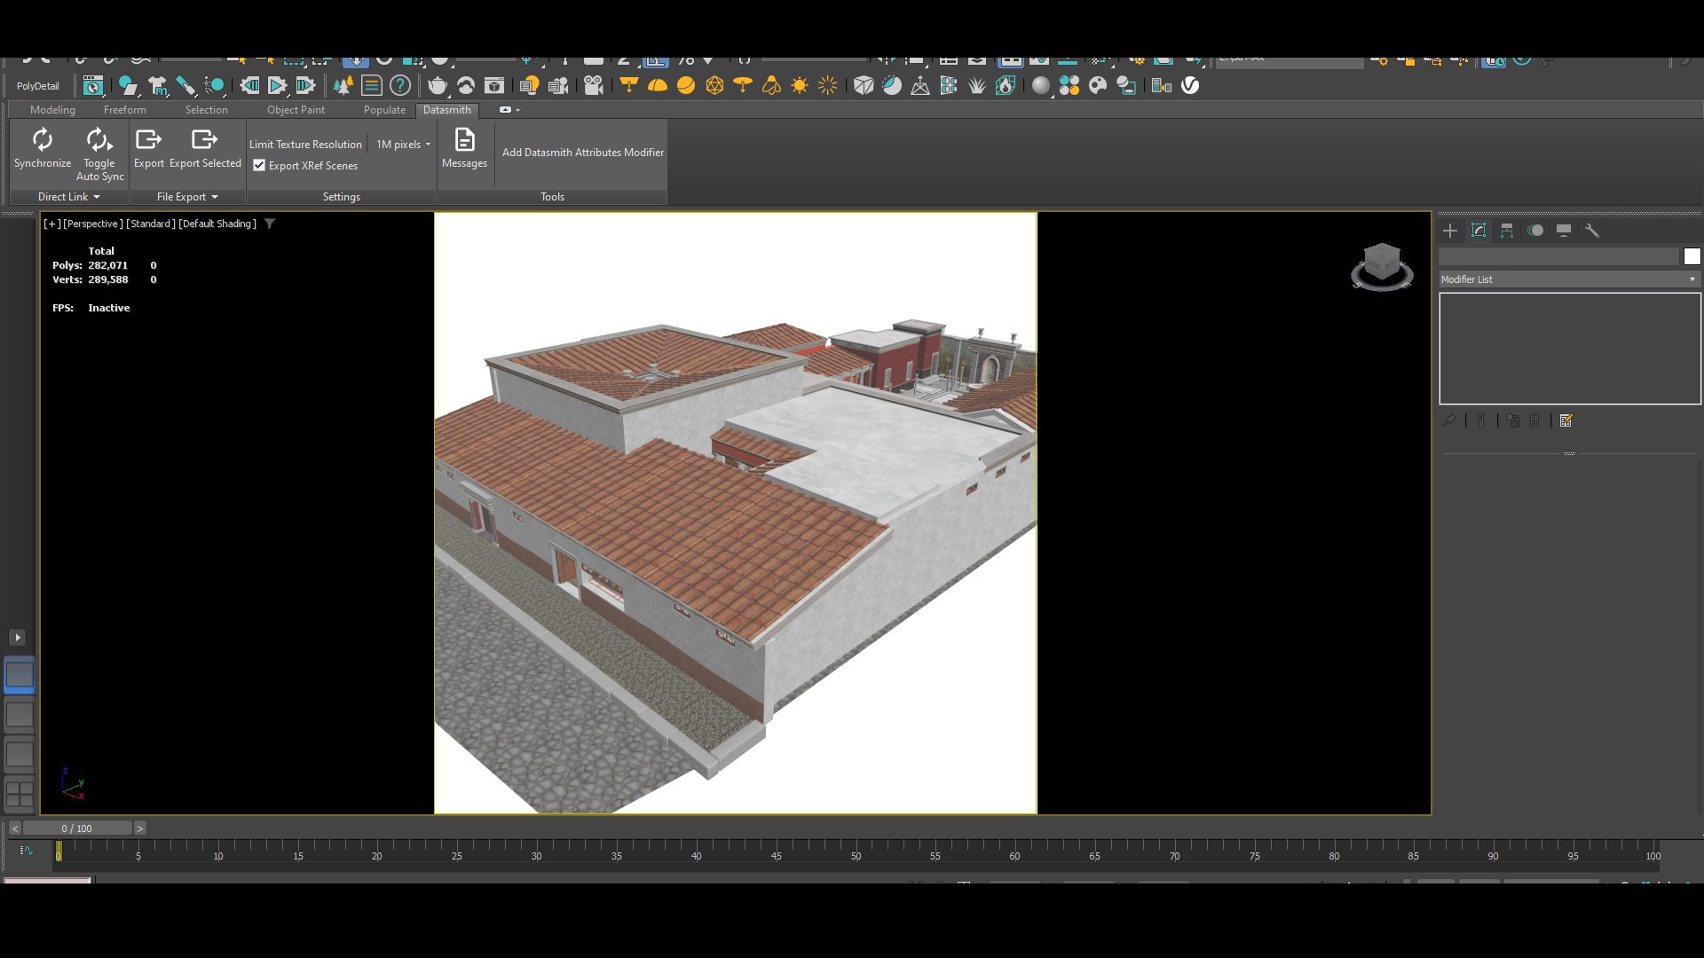Click the configure modifier sets icon
The width and height of the screenshot is (1704, 958).
click(x=1566, y=420)
